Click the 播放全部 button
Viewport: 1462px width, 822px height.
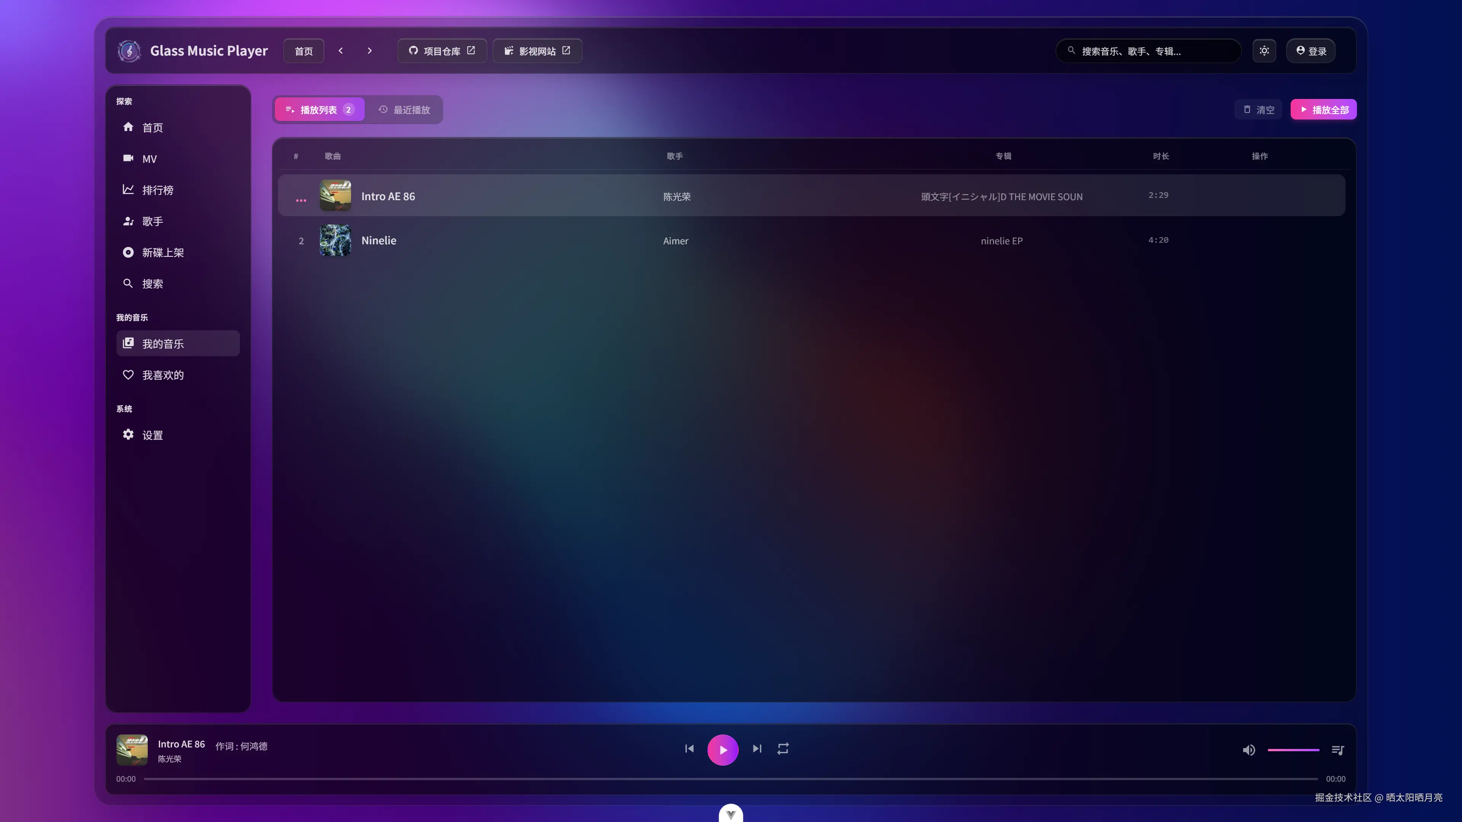(x=1323, y=110)
